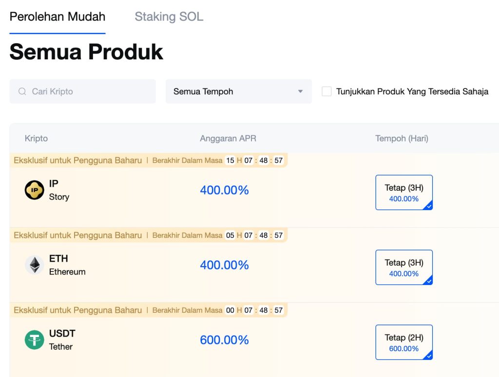Click the IP Story coin logo
The width and height of the screenshot is (499, 377).
tap(34, 190)
